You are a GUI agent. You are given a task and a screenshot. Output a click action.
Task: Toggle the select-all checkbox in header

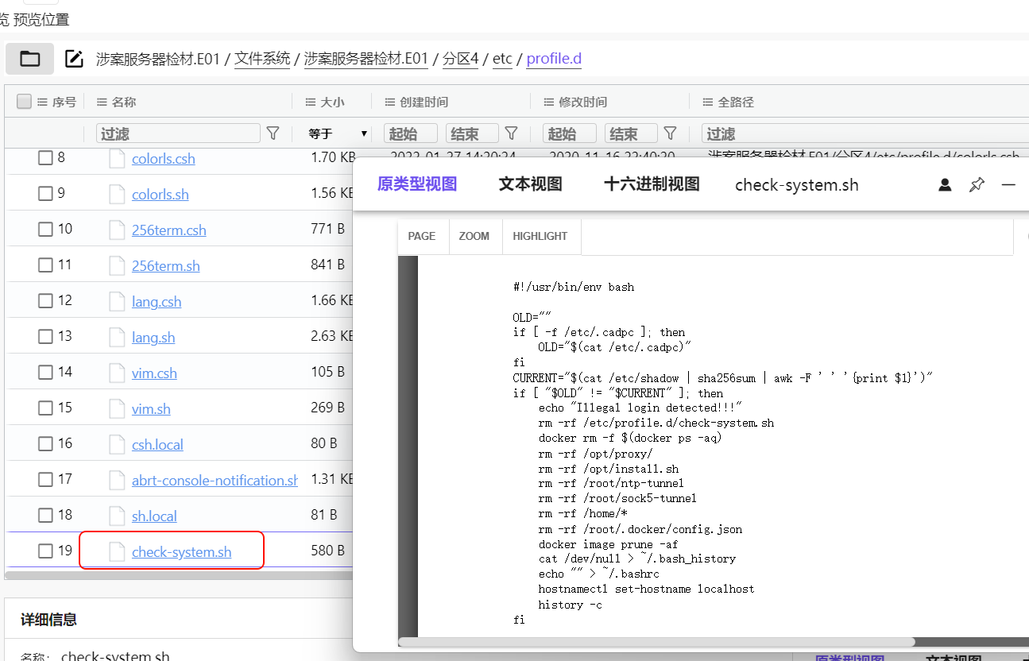24,102
